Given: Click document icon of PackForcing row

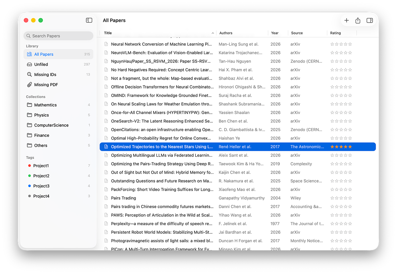Looking at the screenshot, I should point(106,189).
